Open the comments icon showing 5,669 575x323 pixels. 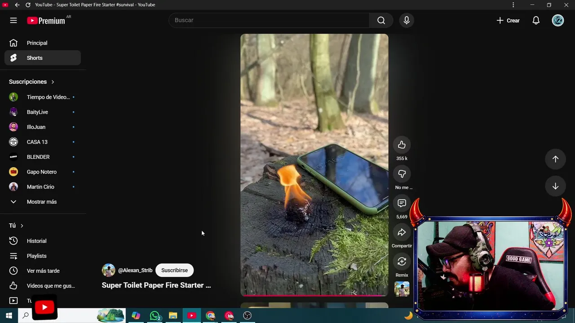tap(402, 203)
